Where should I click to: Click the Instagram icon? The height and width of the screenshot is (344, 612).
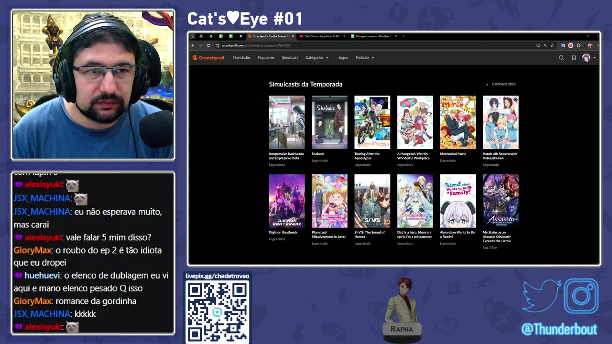[581, 296]
